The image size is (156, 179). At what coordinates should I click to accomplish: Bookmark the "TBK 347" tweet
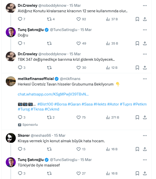point(137,67)
